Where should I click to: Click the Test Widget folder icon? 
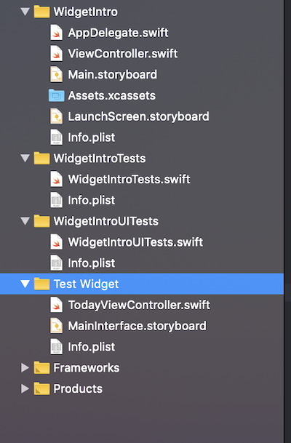click(41, 284)
